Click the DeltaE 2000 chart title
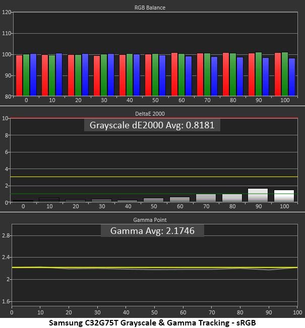This screenshot has height=328, width=305. coord(150,114)
